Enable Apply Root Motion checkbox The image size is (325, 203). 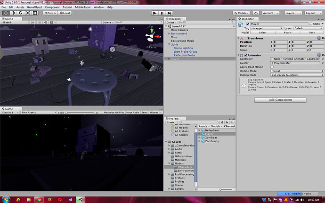[272, 67]
